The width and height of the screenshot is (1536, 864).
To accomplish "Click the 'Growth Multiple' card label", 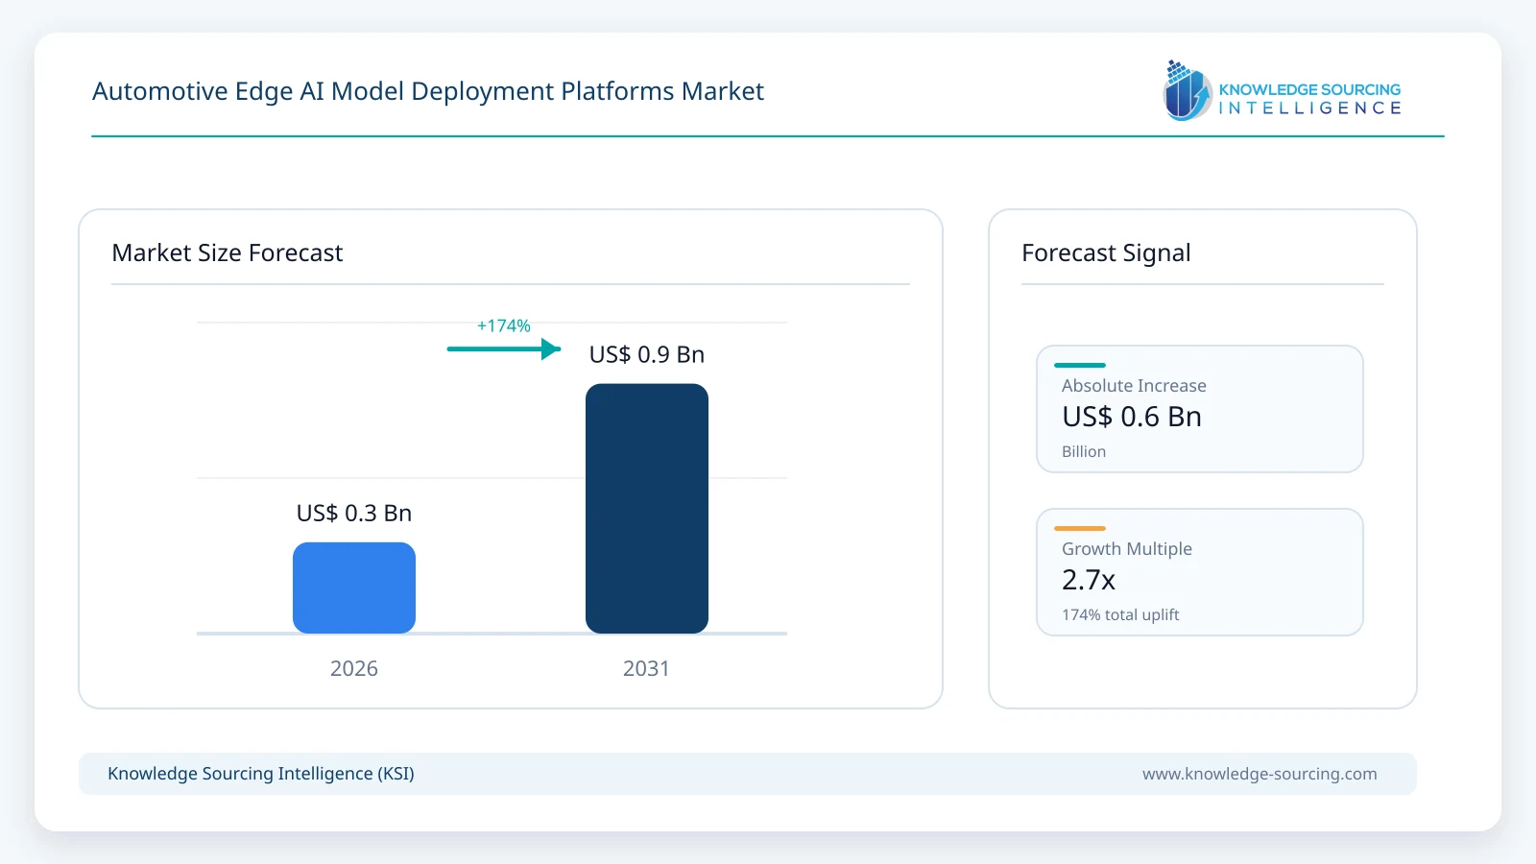I will (1127, 548).
